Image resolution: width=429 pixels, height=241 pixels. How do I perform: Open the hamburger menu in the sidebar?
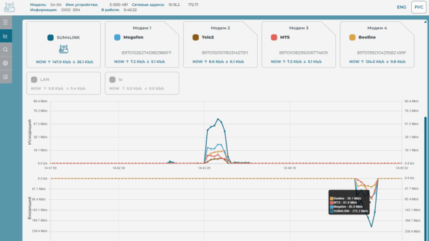pyautogui.click(x=5, y=22)
